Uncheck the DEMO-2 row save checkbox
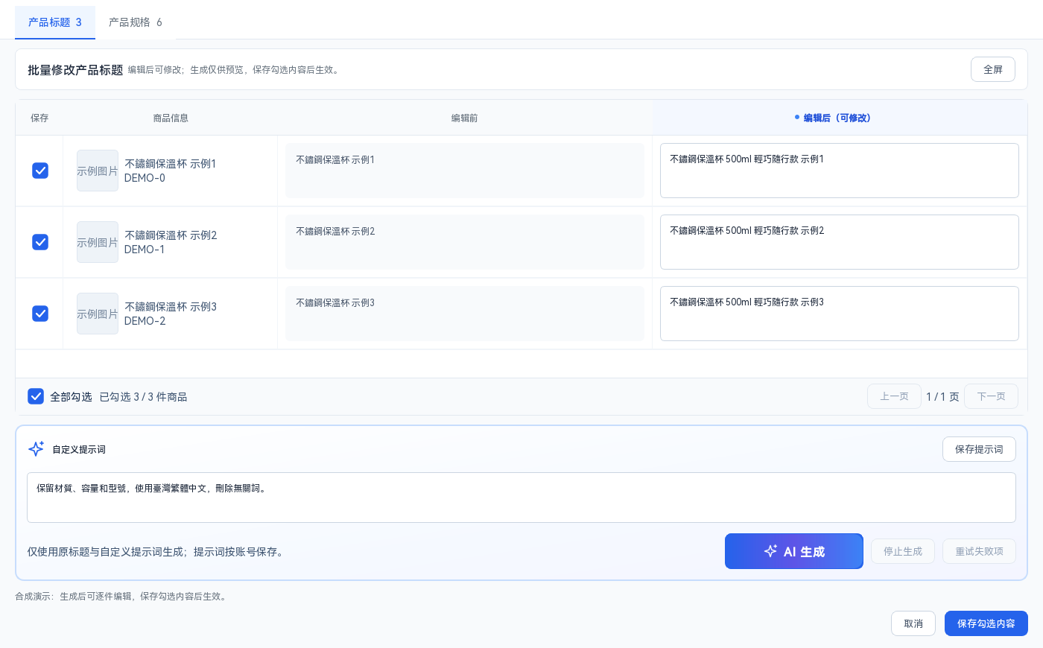Screen dimensions: 1043x648 coord(40,314)
